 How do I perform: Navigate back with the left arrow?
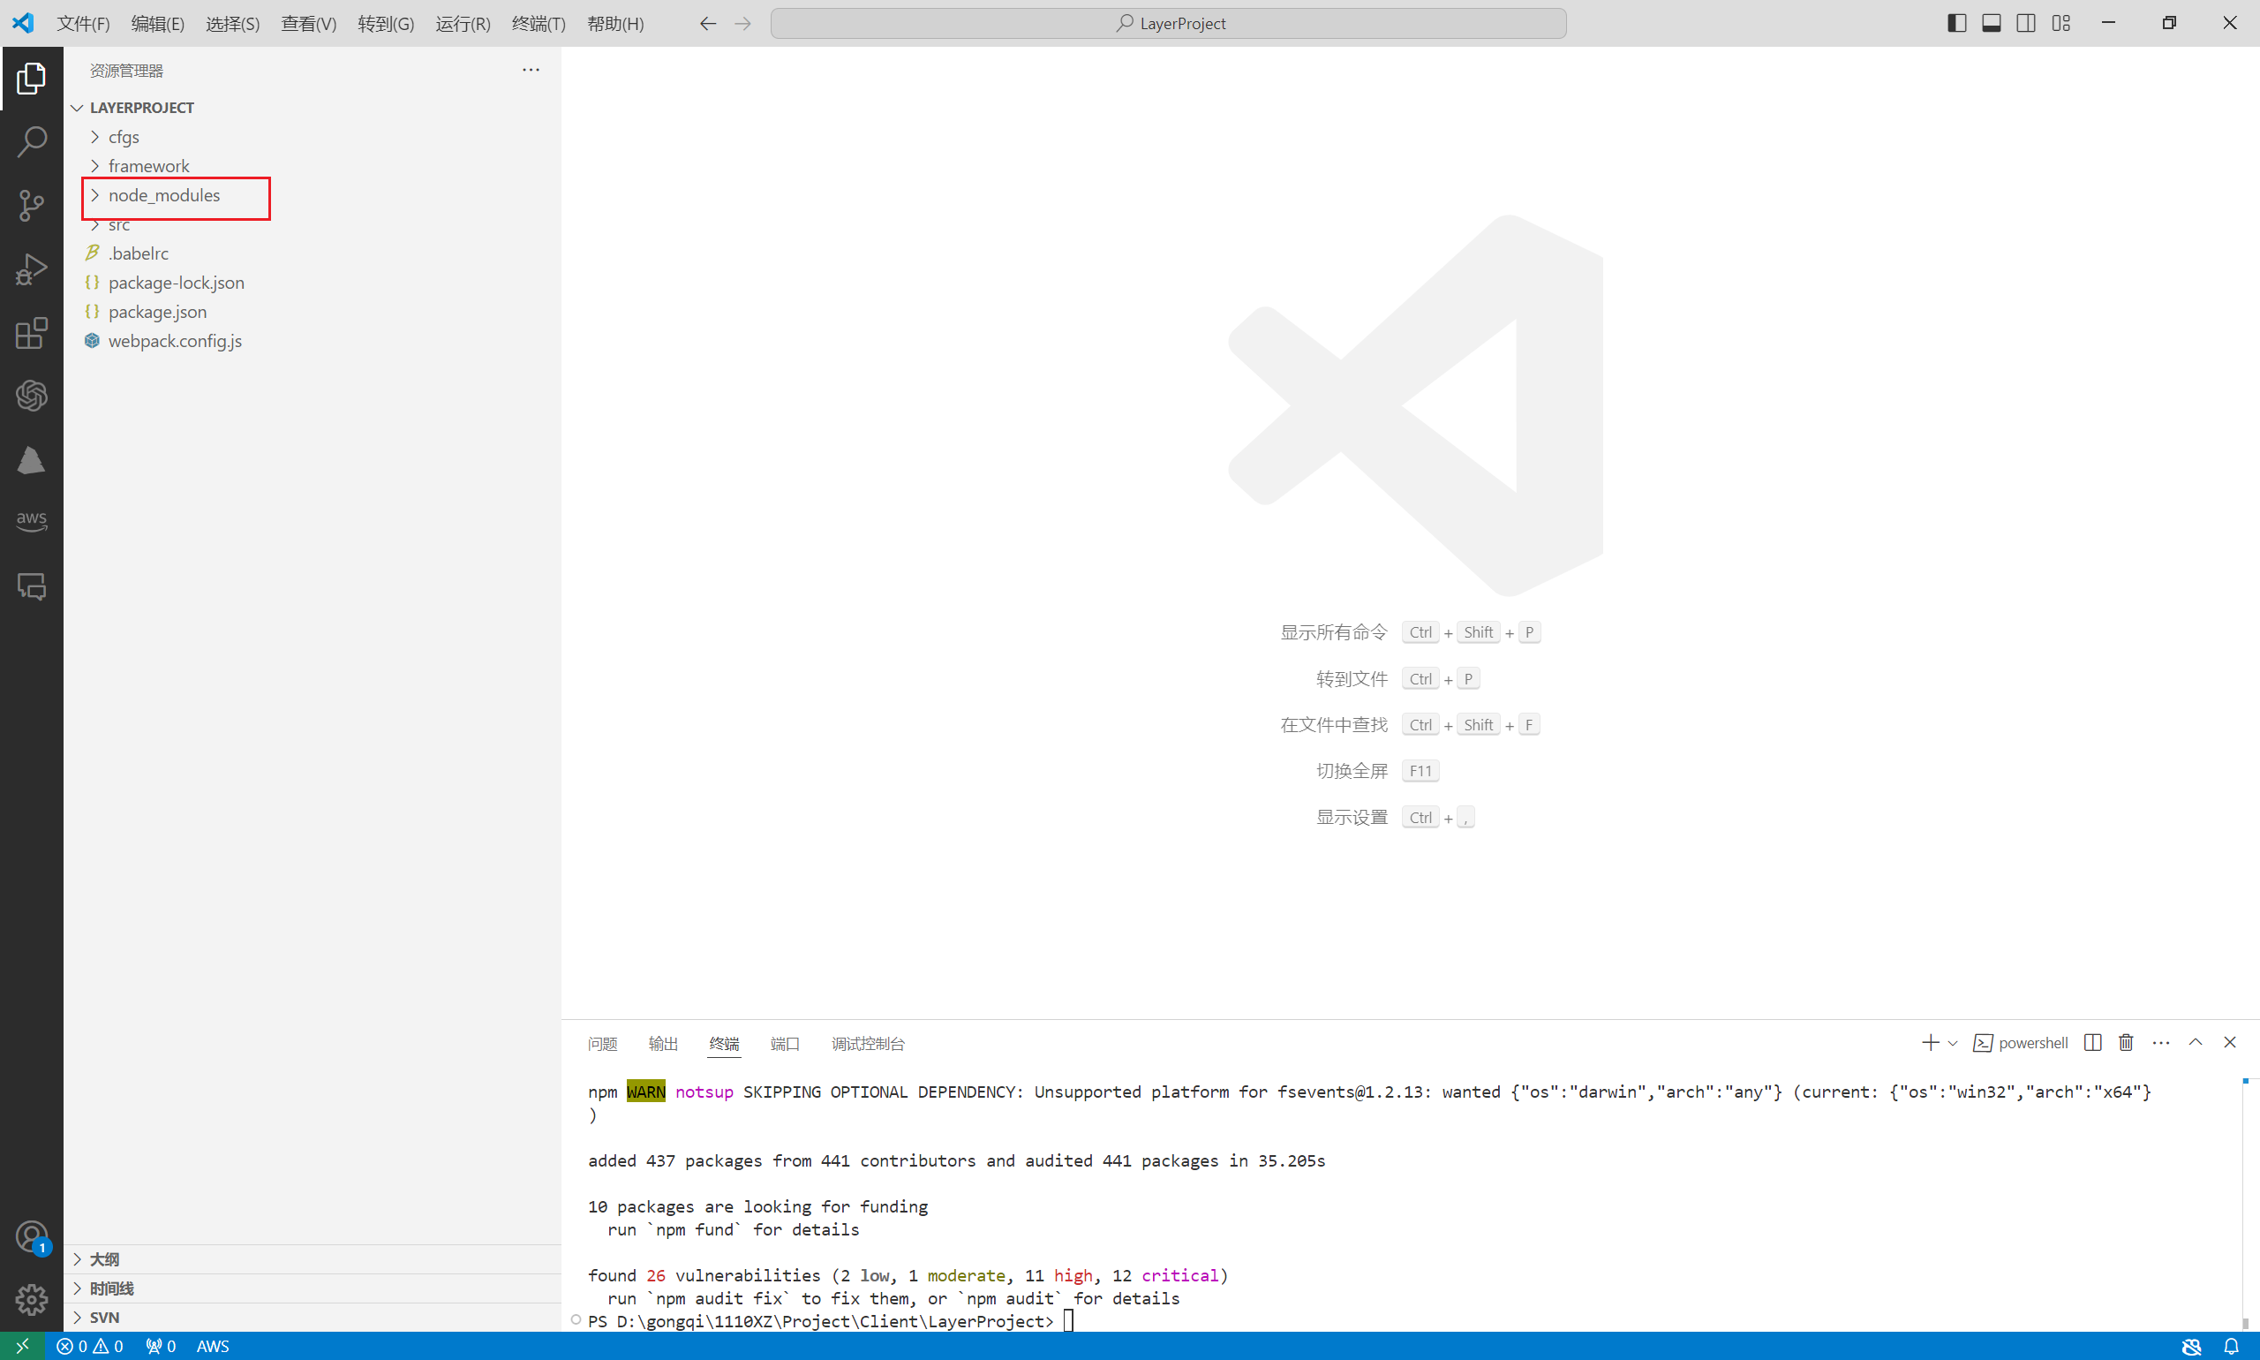click(707, 23)
